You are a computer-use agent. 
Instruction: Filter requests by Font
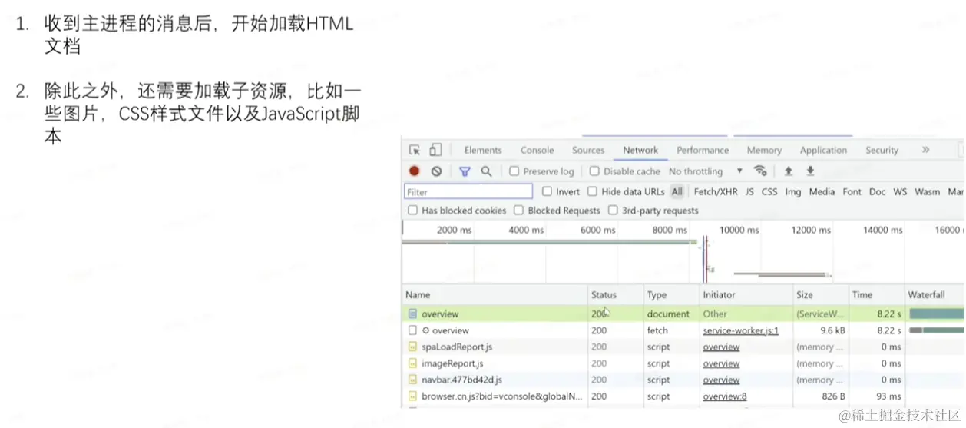pyautogui.click(x=852, y=191)
